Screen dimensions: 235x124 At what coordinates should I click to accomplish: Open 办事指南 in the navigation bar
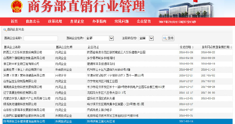tap(99, 21)
